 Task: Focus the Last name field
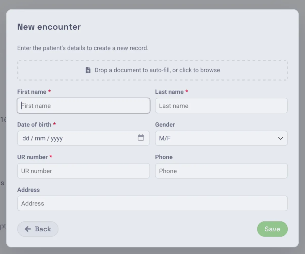[x=221, y=106]
